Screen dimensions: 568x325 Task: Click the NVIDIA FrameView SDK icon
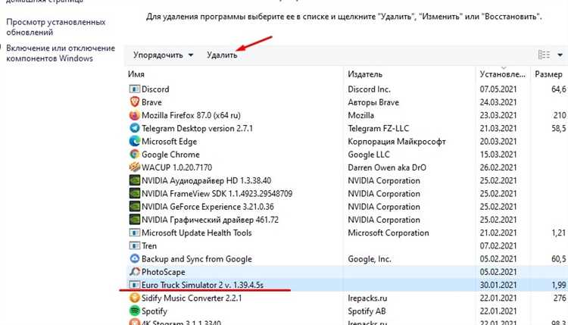[x=134, y=193]
